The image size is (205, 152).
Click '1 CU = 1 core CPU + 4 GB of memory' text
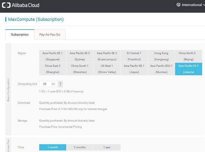click(61, 91)
